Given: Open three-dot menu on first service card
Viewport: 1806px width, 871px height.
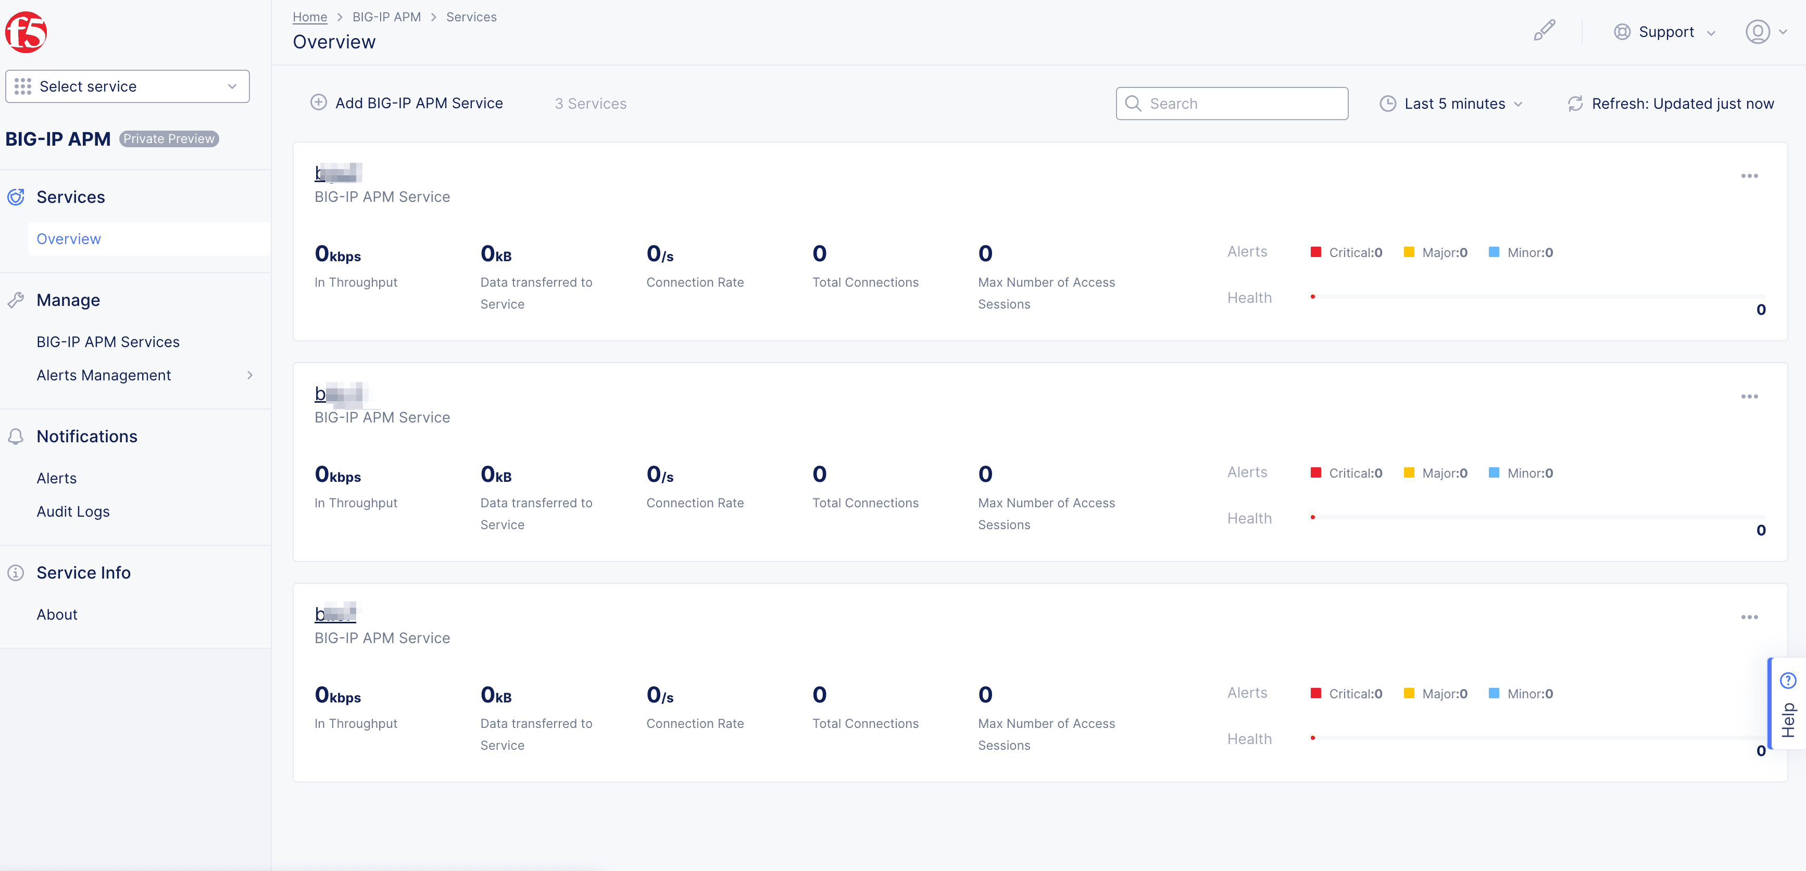Looking at the screenshot, I should tap(1749, 176).
